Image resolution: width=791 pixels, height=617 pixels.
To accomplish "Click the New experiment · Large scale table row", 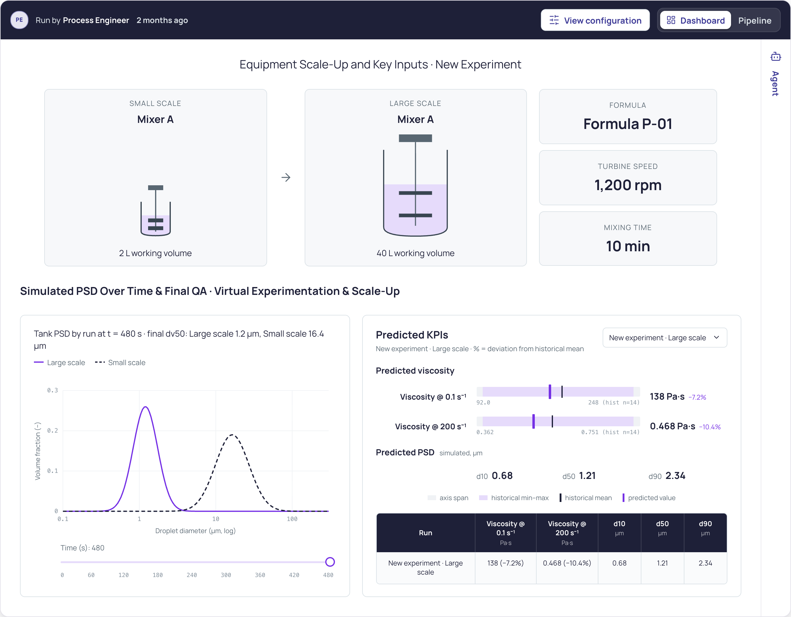I will point(551,568).
